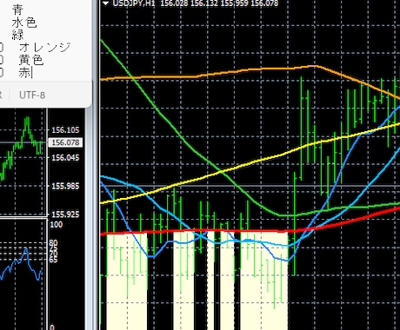400x330 pixels.
Task: Click the 156.105 price scale label
Action: (65, 130)
